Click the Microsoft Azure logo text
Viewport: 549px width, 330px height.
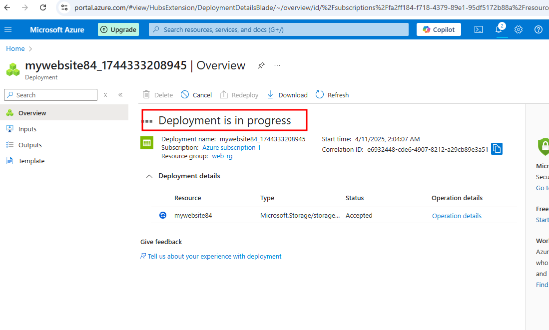coord(57,30)
